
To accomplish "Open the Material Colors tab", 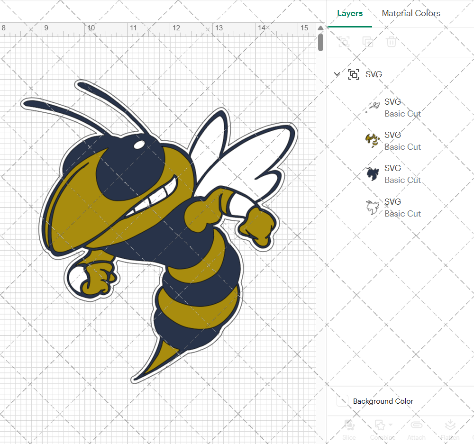I will point(411,13).
